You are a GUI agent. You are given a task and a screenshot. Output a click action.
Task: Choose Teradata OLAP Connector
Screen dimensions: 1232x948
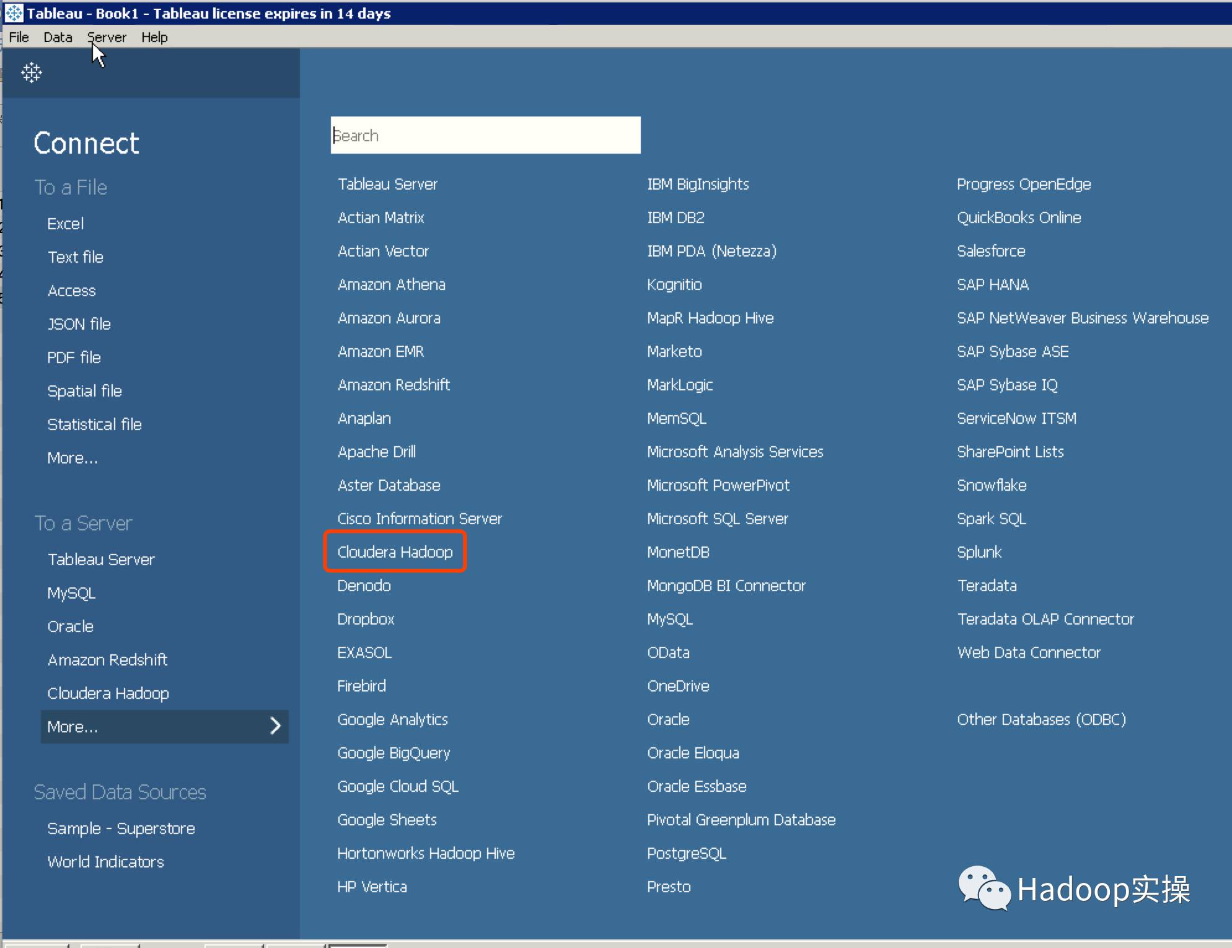click(x=1045, y=619)
